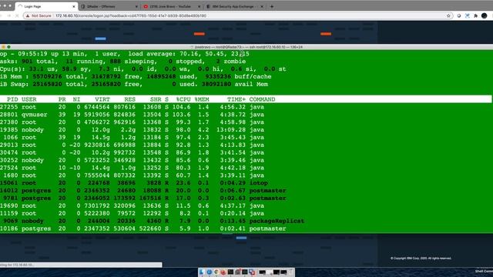Click PID 19690 java row
The height and width of the screenshot is (277, 493).
(x=132, y=205)
